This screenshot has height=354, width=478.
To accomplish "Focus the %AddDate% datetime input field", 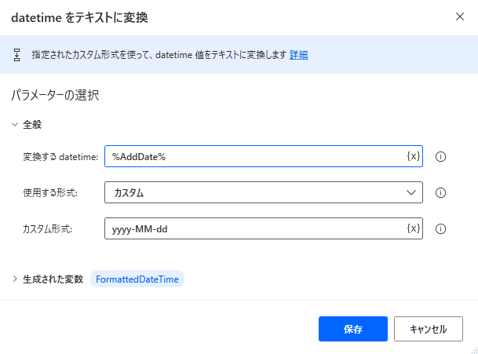I will (255, 156).
